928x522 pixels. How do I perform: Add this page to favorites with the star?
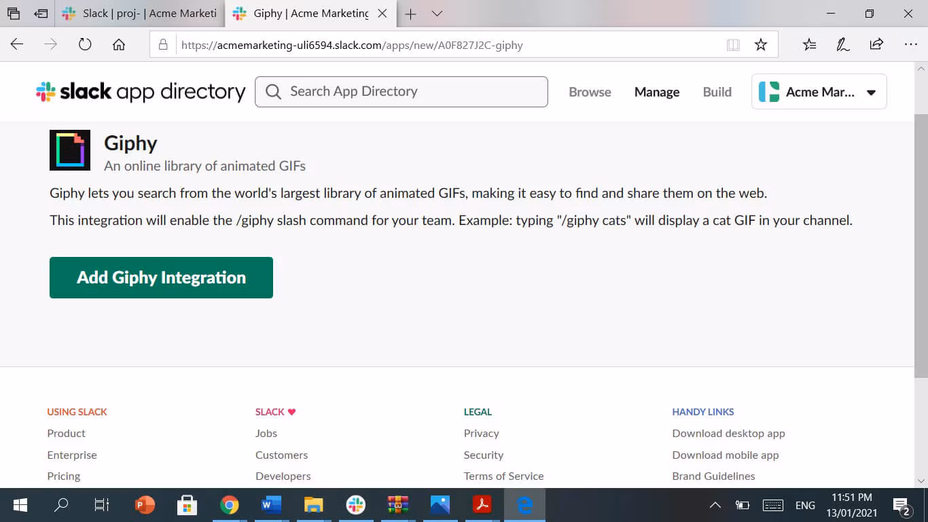761,45
